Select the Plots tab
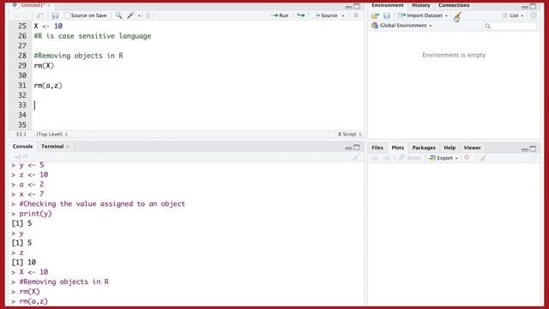549x309 pixels. 398,148
